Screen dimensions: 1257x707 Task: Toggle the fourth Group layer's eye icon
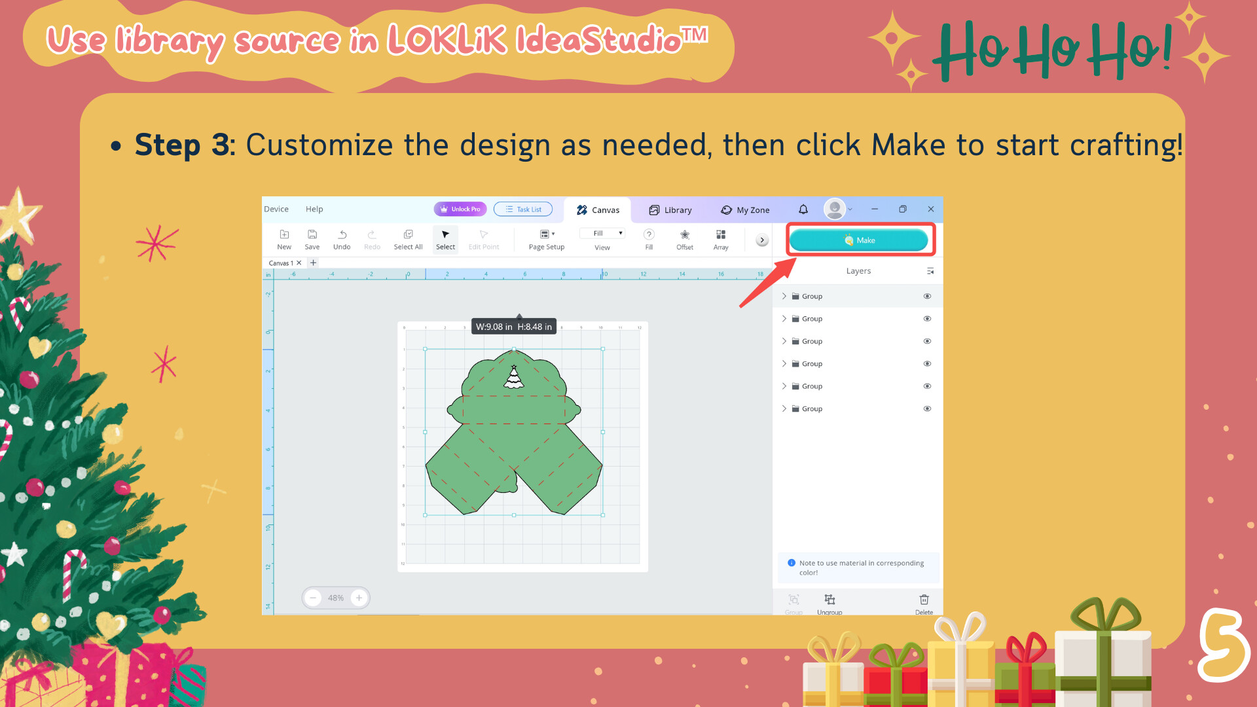(927, 364)
